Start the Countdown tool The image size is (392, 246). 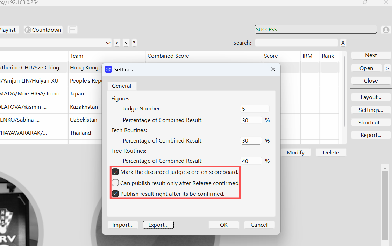coord(43,30)
